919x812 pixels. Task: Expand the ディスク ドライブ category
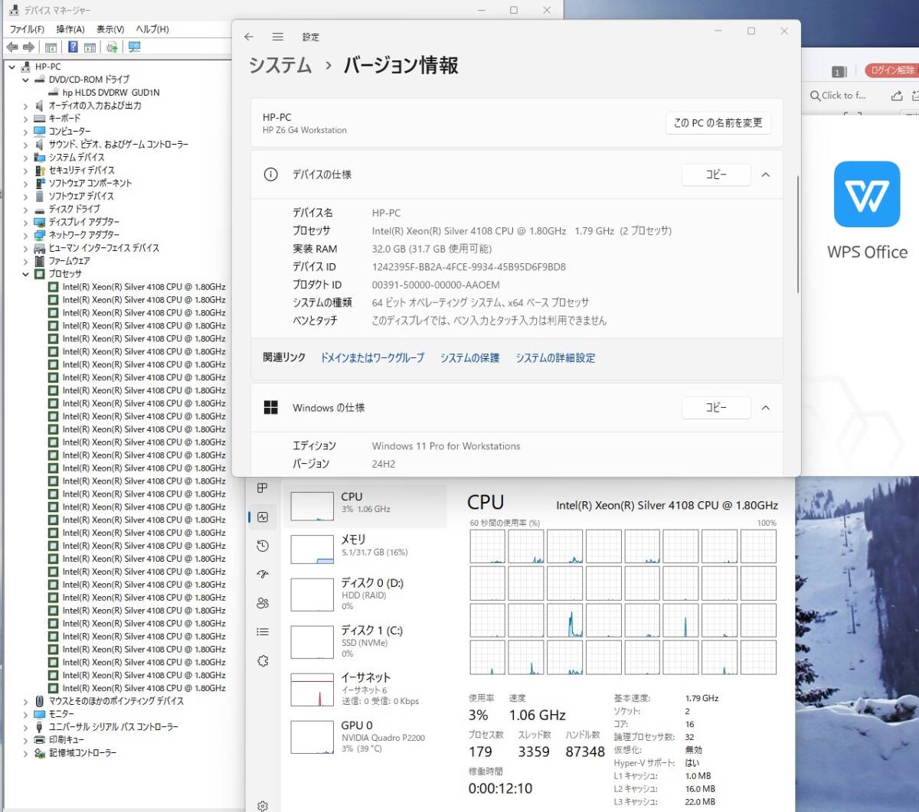pyautogui.click(x=25, y=209)
